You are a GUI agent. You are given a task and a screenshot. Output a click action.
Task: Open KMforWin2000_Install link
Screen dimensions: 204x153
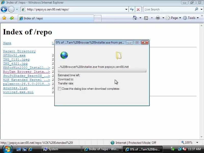pos(27,68)
